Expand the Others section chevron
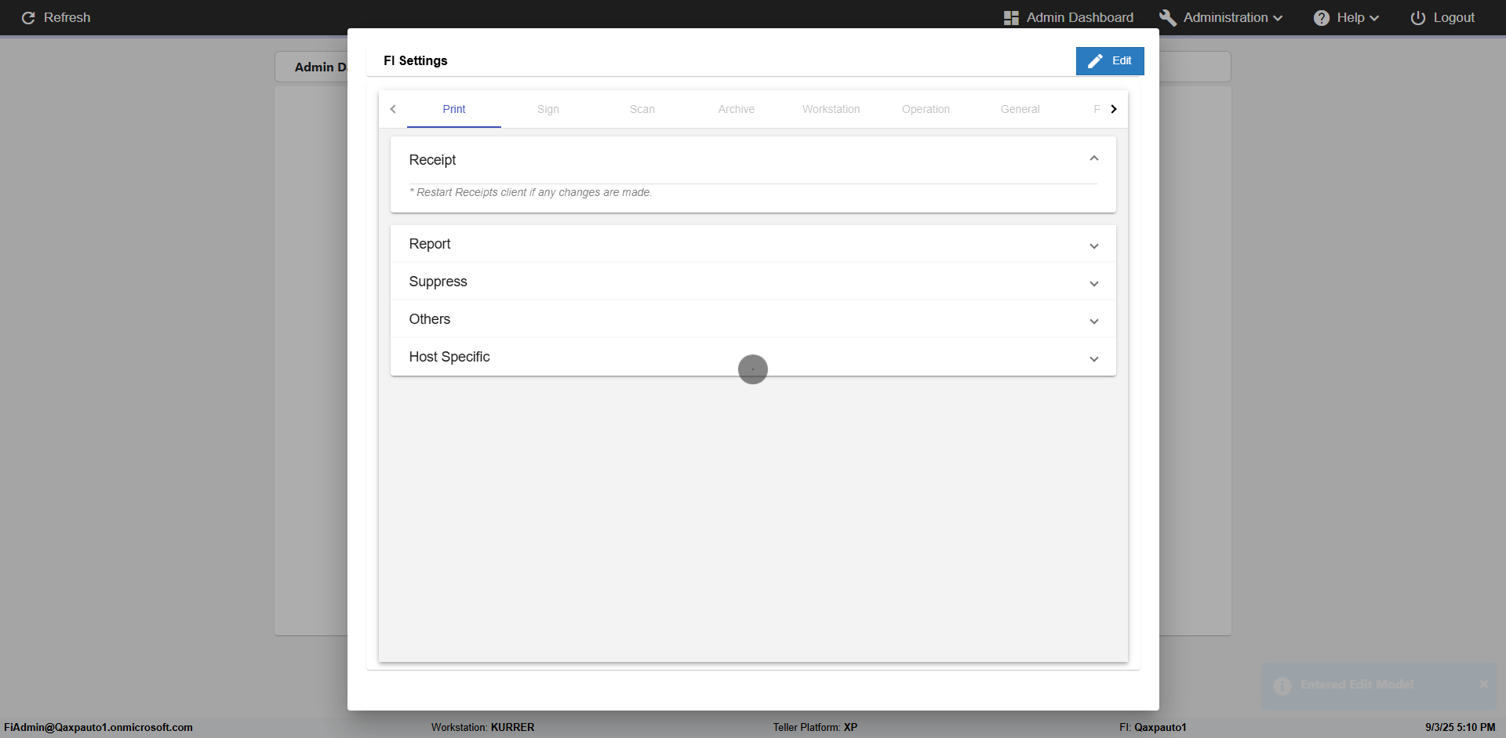This screenshot has width=1506, height=738. click(x=1094, y=322)
